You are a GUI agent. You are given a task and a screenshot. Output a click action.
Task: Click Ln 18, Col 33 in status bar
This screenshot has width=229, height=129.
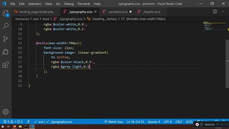tap(135, 122)
